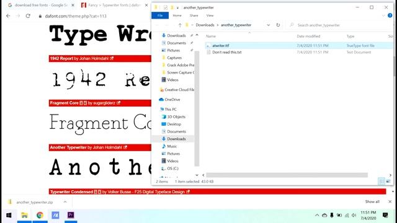This screenshot has width=397, height=223.
Task: Expand the Explorer ribbon chevron
Action: [x=383, y=15]
